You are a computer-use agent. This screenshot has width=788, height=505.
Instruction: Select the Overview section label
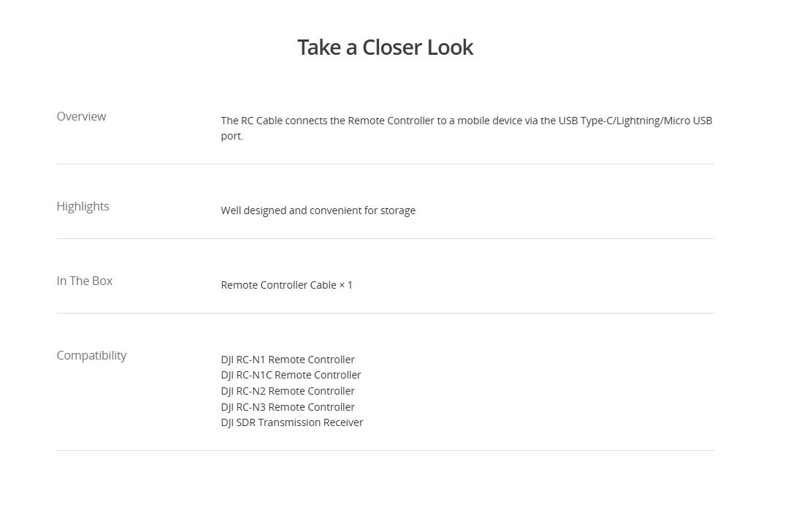click(x=81, y=116)
